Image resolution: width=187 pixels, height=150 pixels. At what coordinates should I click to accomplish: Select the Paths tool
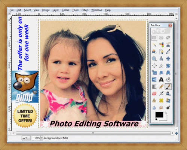point(161,52)
